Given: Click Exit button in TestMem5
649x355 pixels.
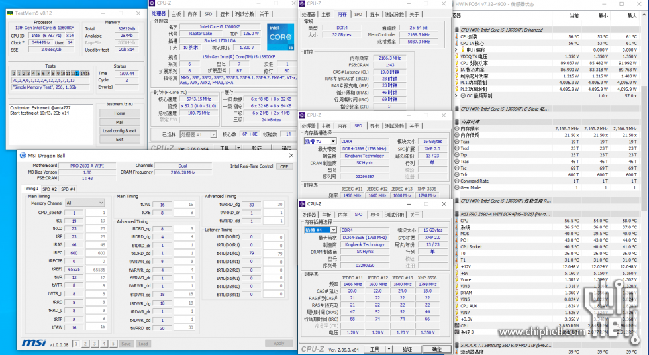Looking at the screenshot, I should 120,140.
